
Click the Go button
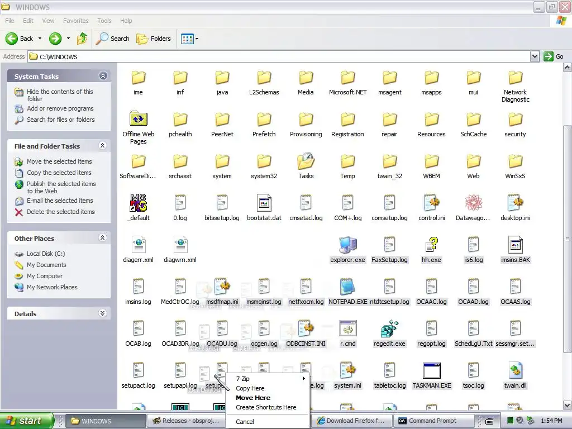554,56
